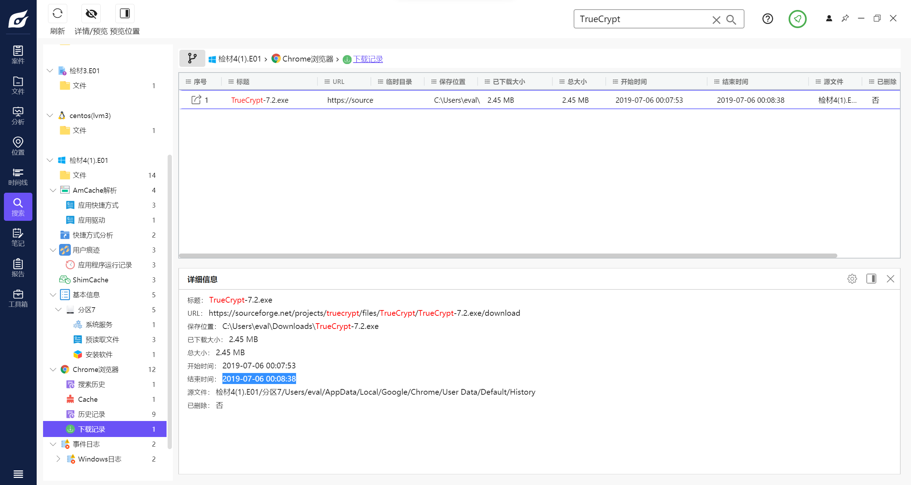This screenshot has height=485, width=911.
Task: Collapse the Chrome浏览器 node
Action: (x=53, y=369)
